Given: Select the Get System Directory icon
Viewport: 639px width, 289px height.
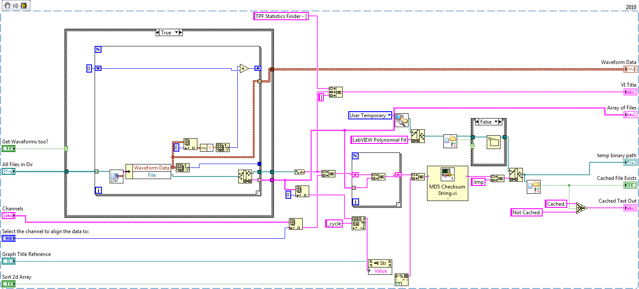Looking at the screenshot, I should [x=402, y=120].
